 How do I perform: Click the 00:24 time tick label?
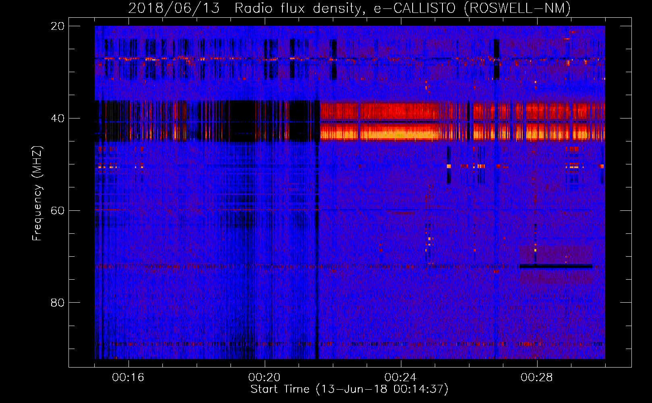coord(401,378)
